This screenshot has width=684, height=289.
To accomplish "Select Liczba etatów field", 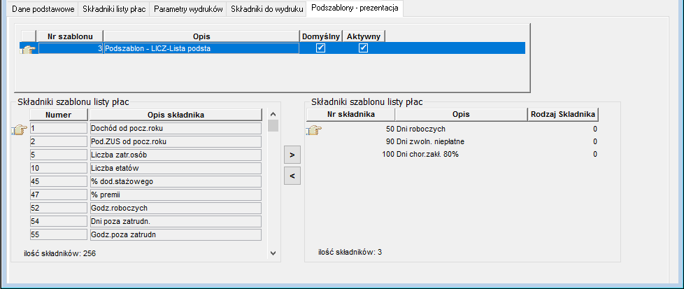I will (176, 168).
